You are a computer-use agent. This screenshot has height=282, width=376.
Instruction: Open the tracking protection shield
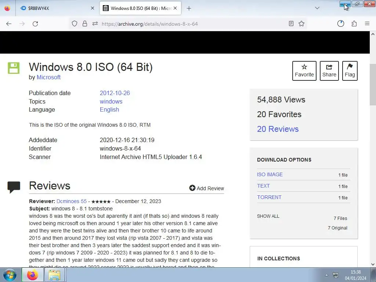pos(75,24)
